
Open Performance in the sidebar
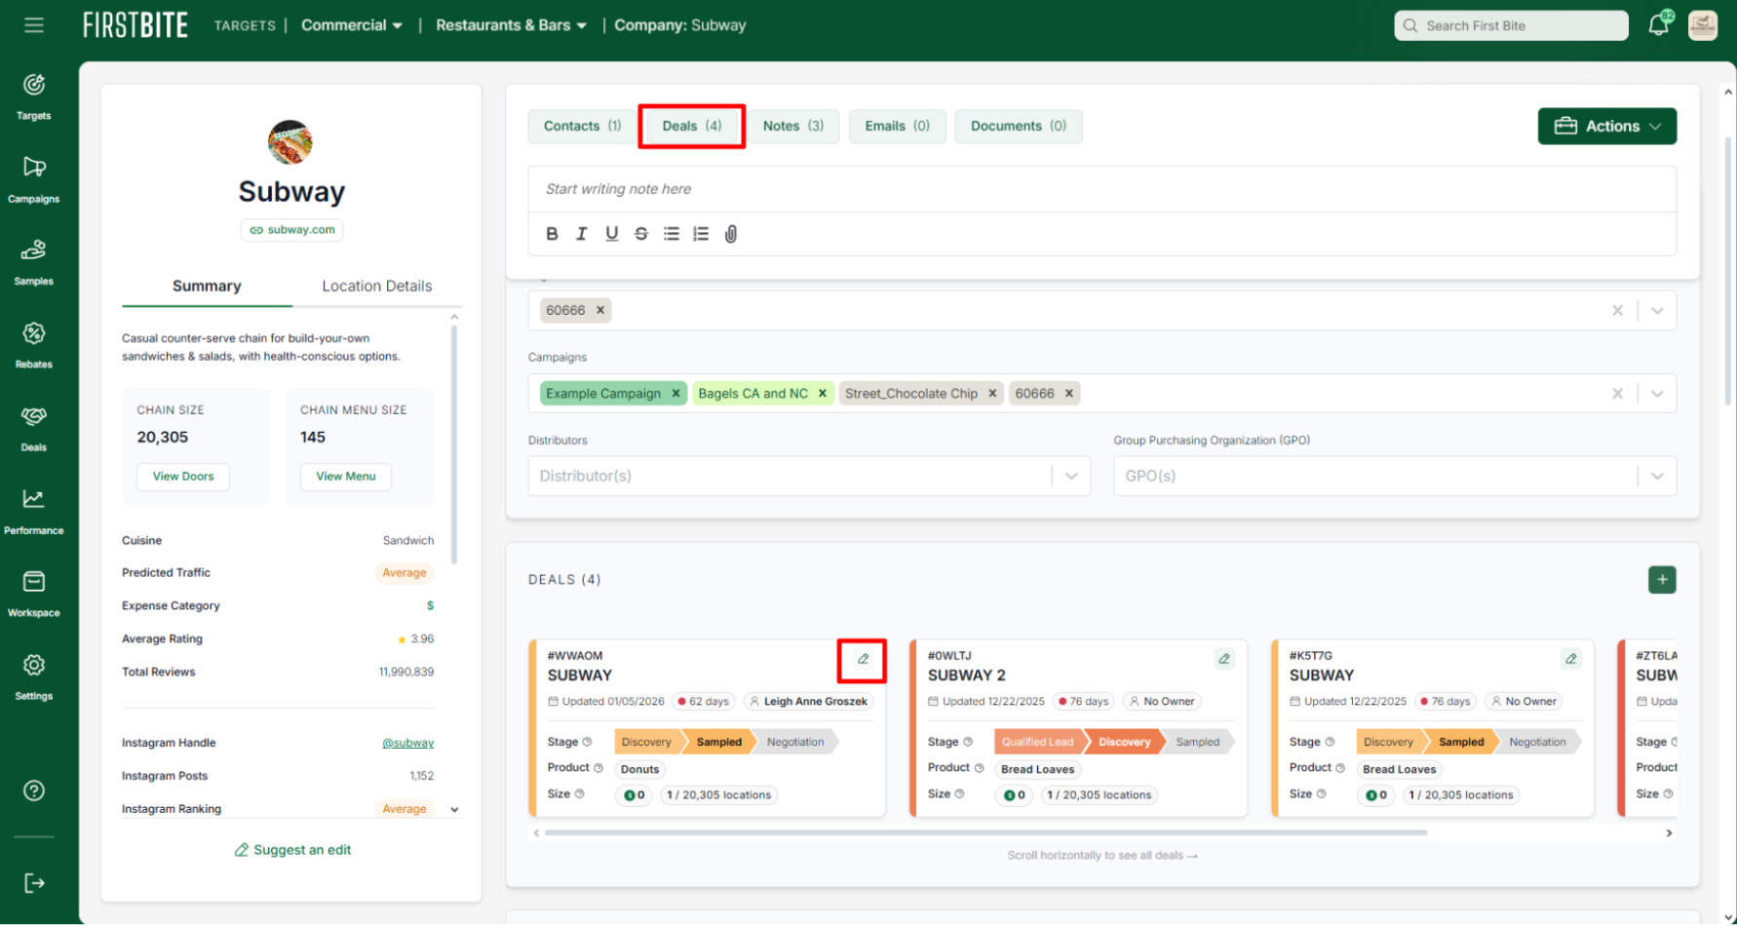point(34,511)
